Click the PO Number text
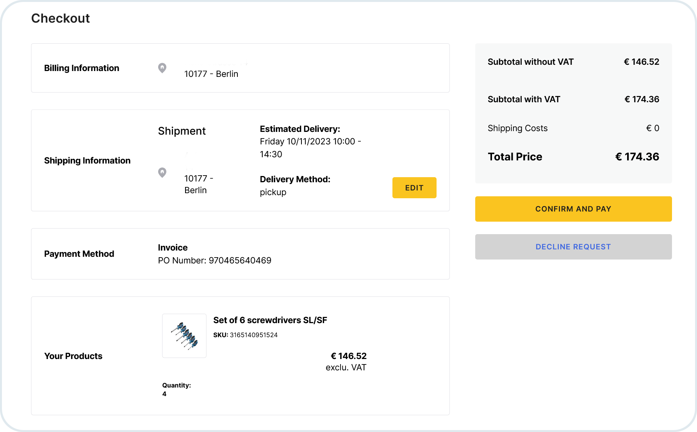Image resolution: width=697 pixels, height=432 pixels. tap(214, 260)
